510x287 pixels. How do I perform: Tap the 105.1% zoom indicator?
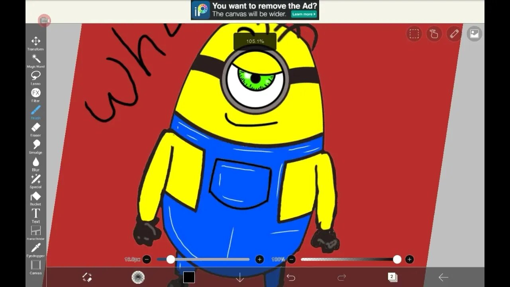(255, 41)
